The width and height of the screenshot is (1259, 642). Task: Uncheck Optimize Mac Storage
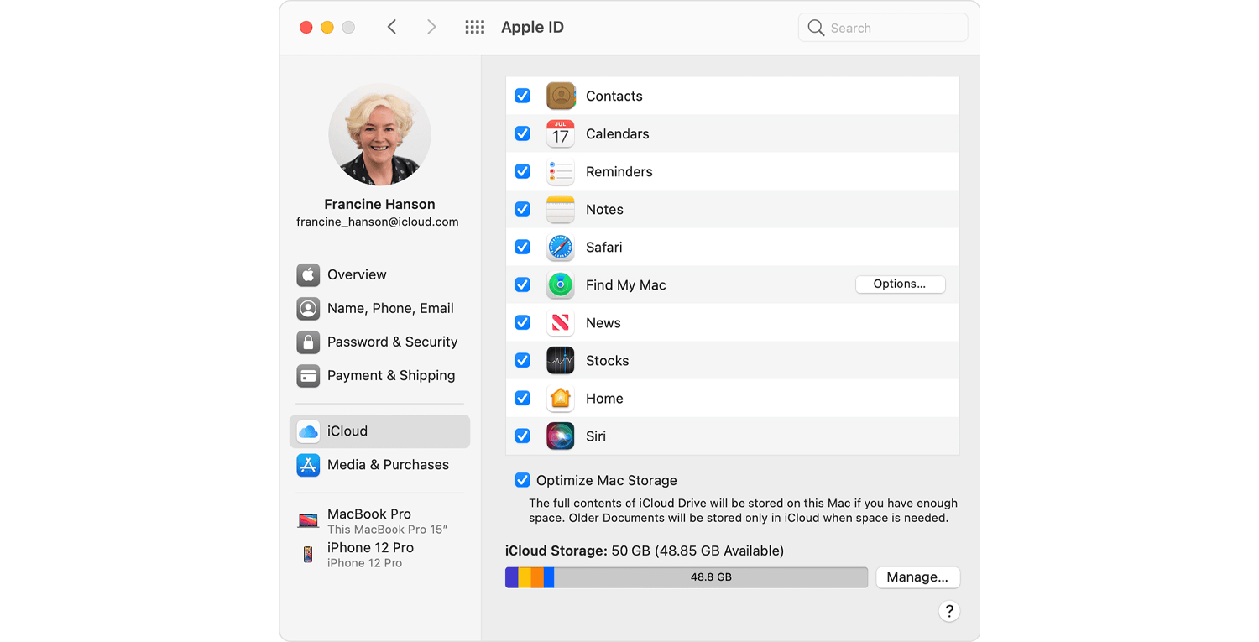[522, 480]
